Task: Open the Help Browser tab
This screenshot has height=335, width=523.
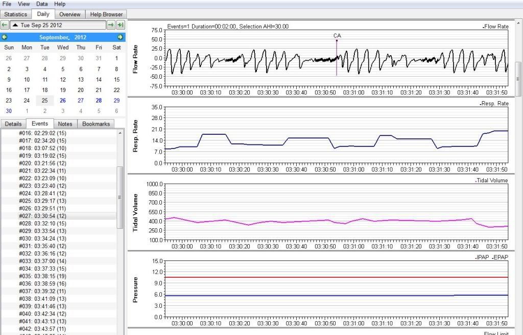Action: click(106, 14)
